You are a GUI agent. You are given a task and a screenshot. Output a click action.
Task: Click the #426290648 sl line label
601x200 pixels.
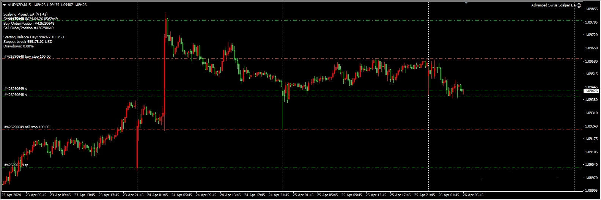[x=16, y=95]
